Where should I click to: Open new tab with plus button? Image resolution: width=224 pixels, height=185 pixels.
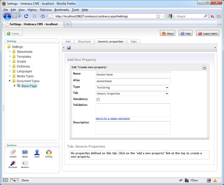point(68,24)
